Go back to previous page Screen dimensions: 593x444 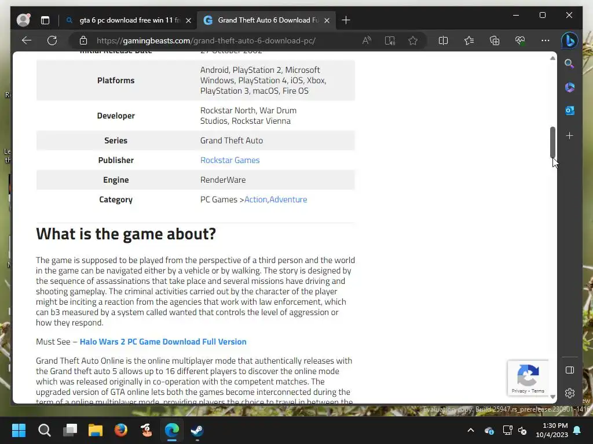pyautogui.click(x=27, y=40)
